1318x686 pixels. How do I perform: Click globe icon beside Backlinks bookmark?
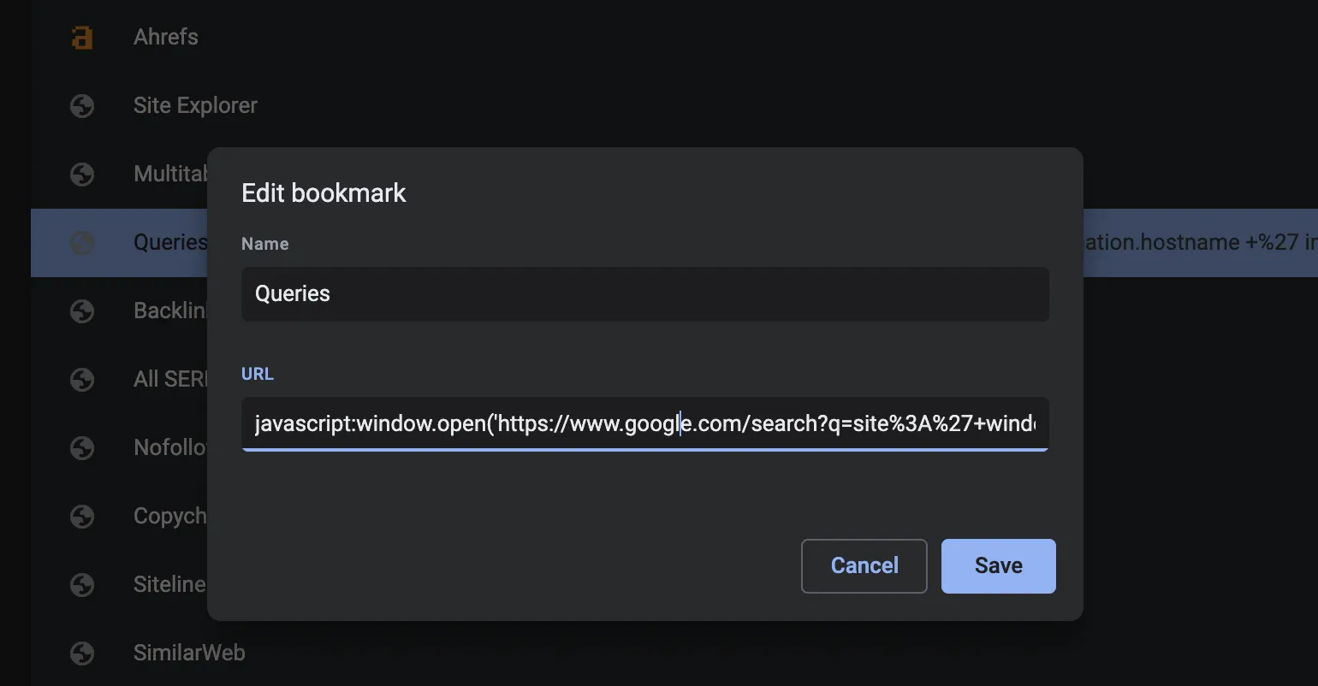[82, 311]
